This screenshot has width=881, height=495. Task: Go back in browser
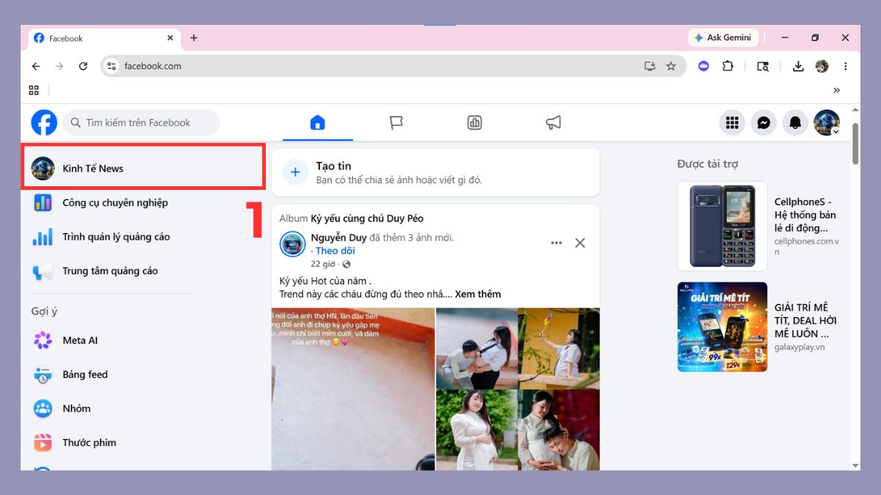point(36,66)
